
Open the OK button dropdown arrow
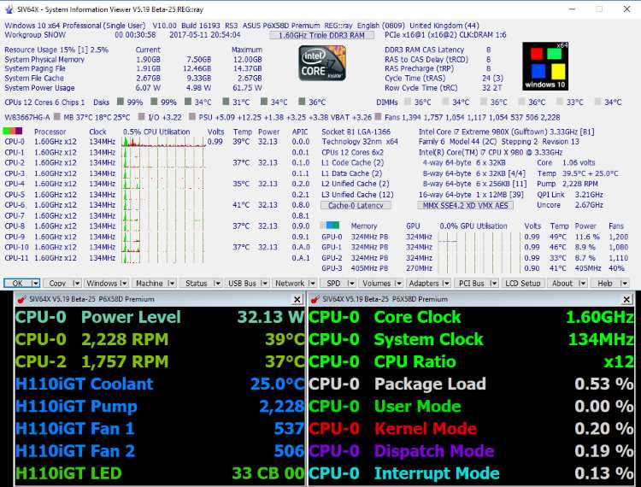point(36,283)
